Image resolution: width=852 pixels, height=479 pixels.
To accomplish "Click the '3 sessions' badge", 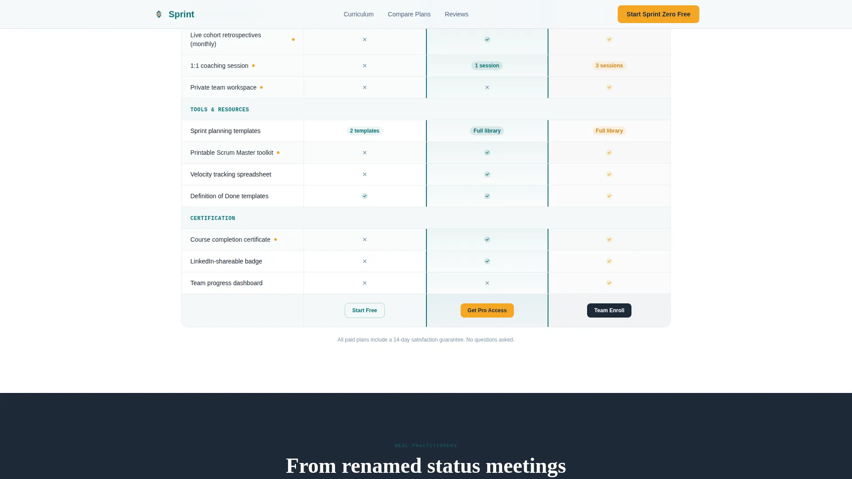I will click(x=609, y=66).
